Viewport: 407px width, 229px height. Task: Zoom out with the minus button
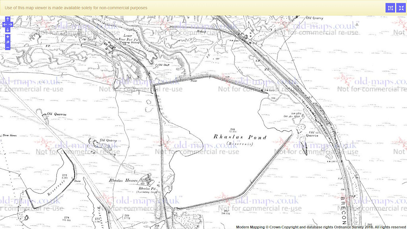pos(8,47)
